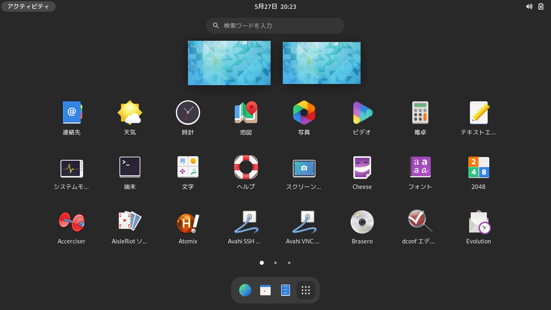Viewport: 551px width, 310px height.
Task: Open the 時計 clock app
Action: pos(188,113)
